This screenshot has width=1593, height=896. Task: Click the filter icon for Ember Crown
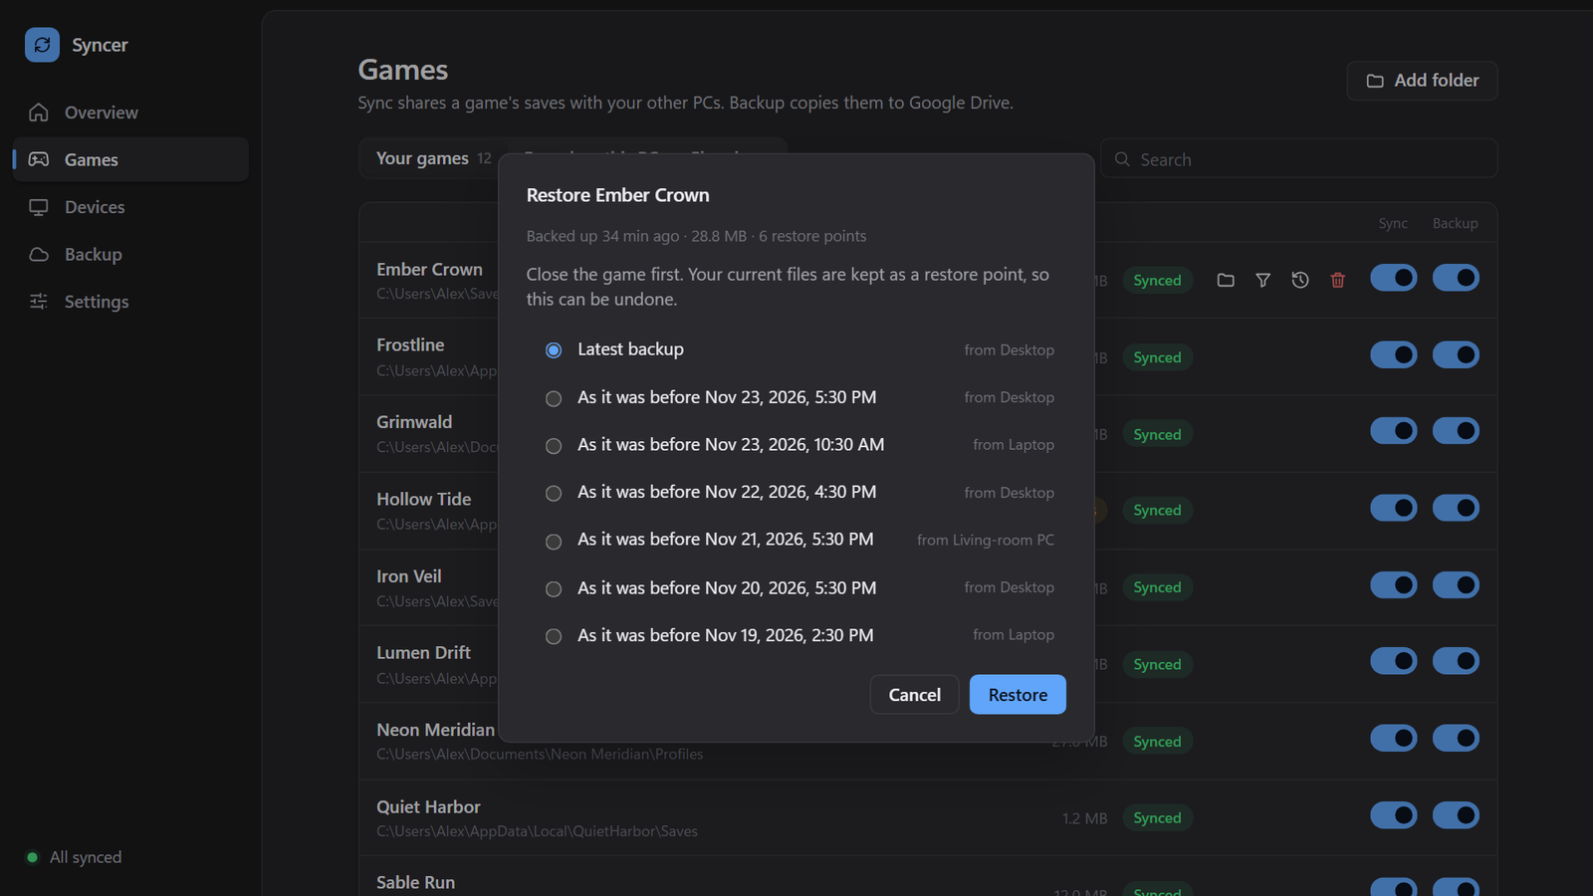[x=1262, y=281]
